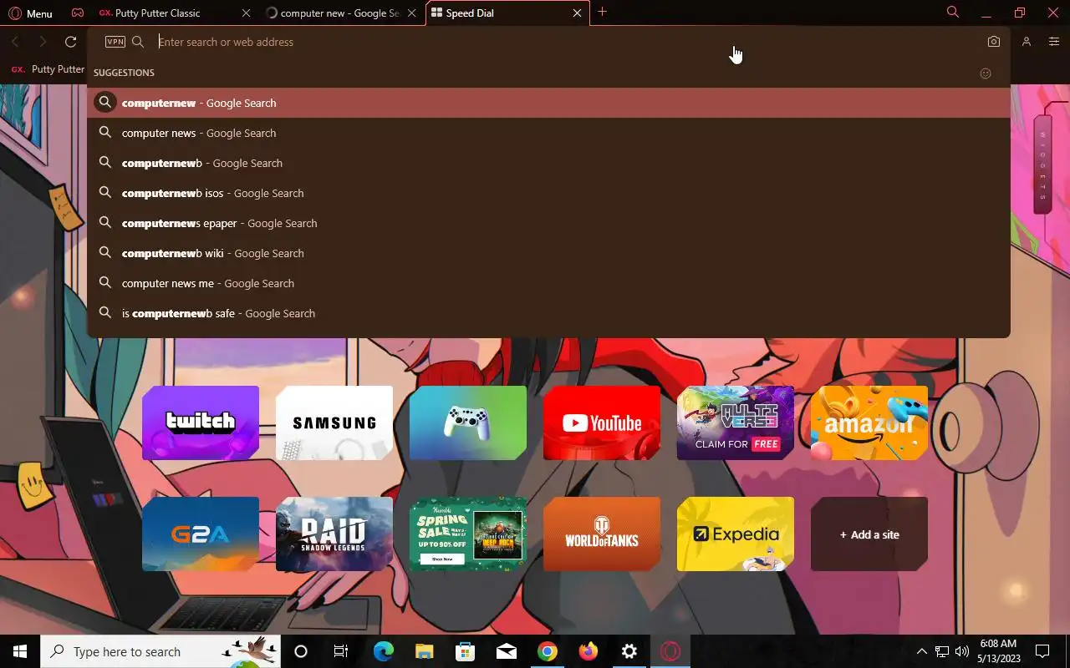Open Microsoft Store from taskbar

coord(465,651)
